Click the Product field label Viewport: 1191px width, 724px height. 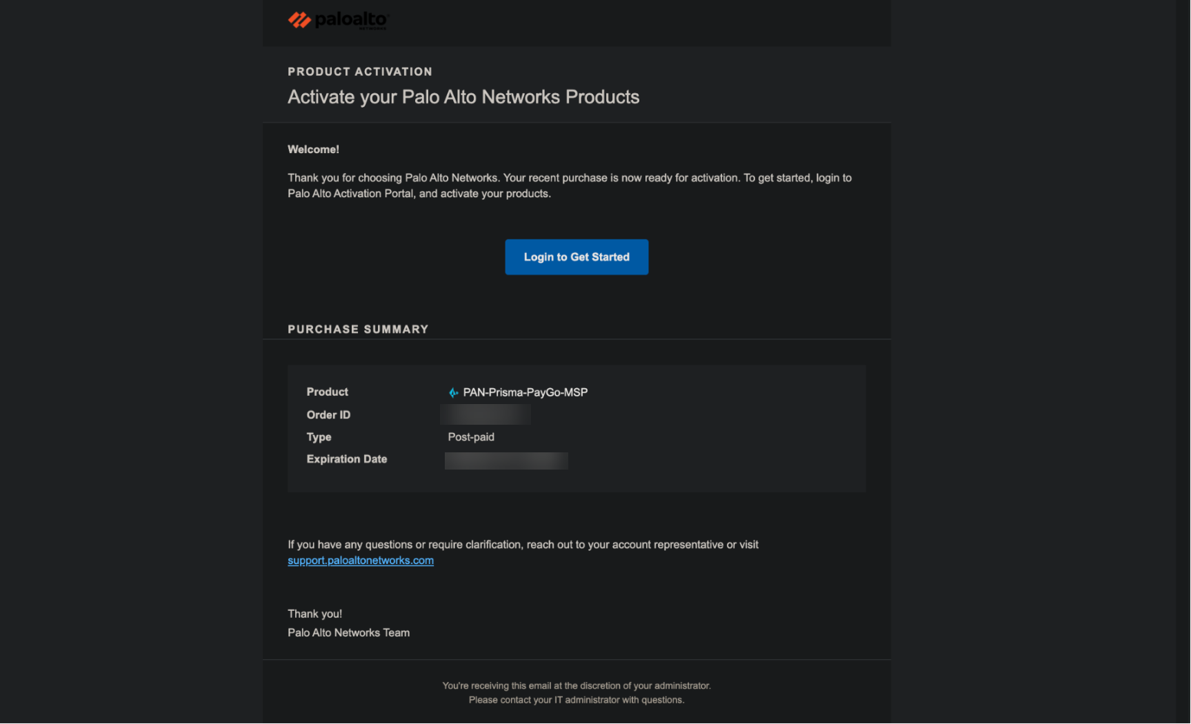tap(328, 392)
